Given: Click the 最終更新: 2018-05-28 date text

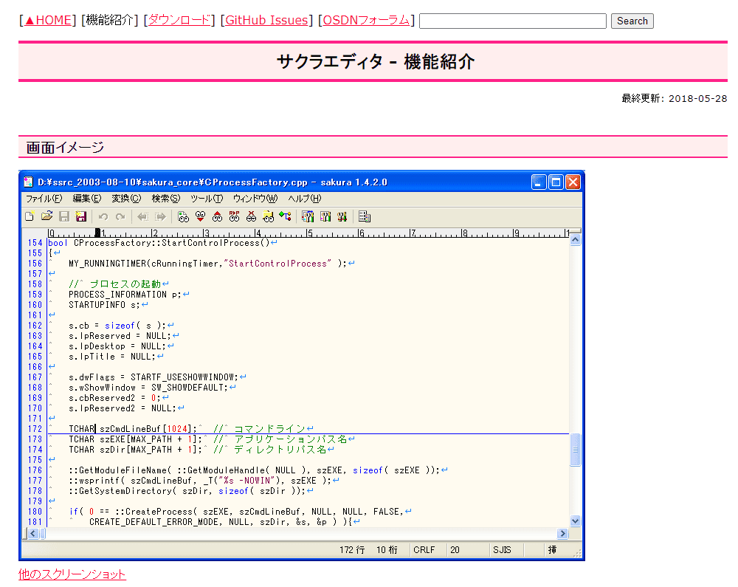Looking at the screenshot, I should coord(674,98).
